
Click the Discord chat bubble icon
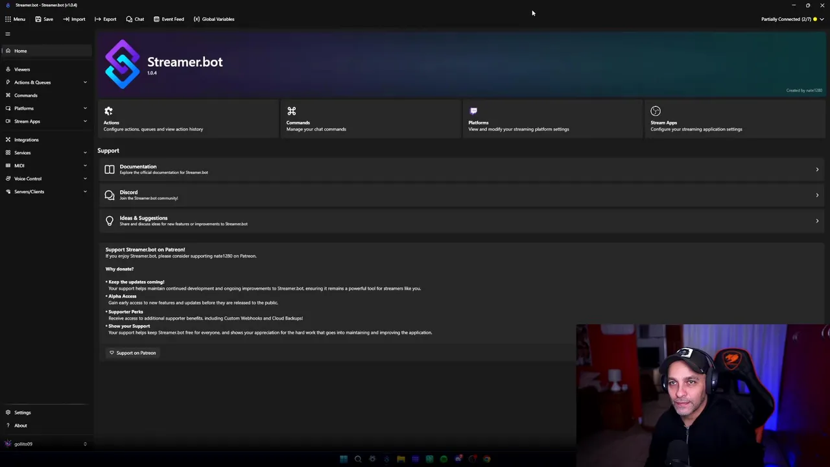[110, 195]
